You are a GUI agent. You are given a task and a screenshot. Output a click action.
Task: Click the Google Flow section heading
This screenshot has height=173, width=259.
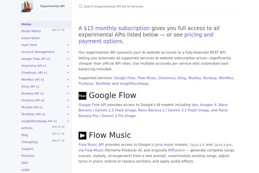[x=112, y=95]
